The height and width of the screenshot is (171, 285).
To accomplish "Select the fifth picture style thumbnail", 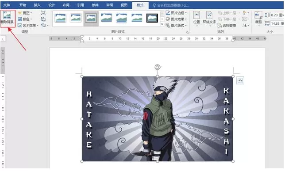I will point(122,18).
